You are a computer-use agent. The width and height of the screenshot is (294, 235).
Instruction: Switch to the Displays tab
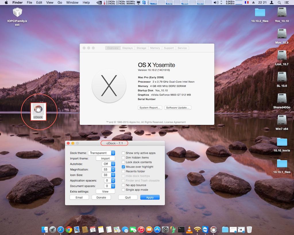point(127,48)
